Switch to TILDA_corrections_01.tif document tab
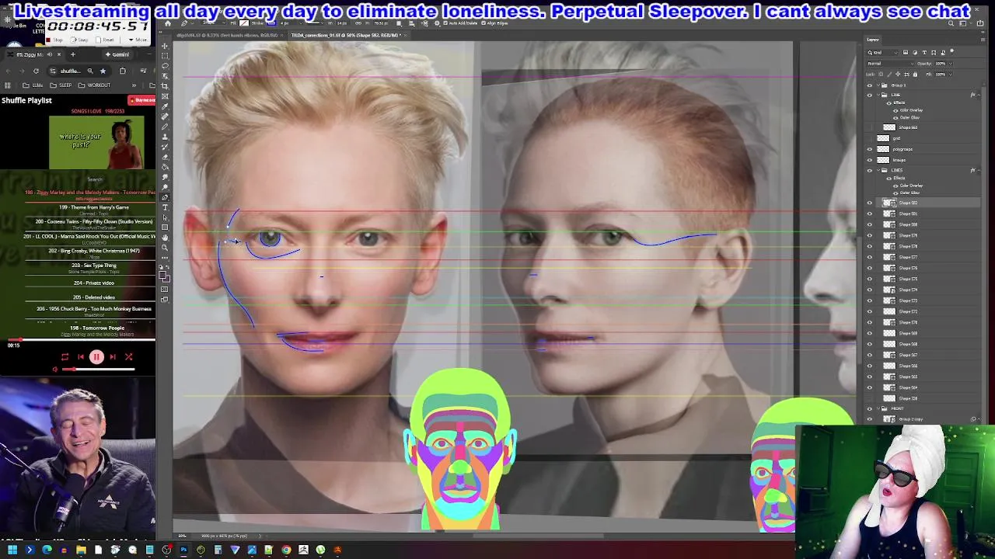 [346, 36]
